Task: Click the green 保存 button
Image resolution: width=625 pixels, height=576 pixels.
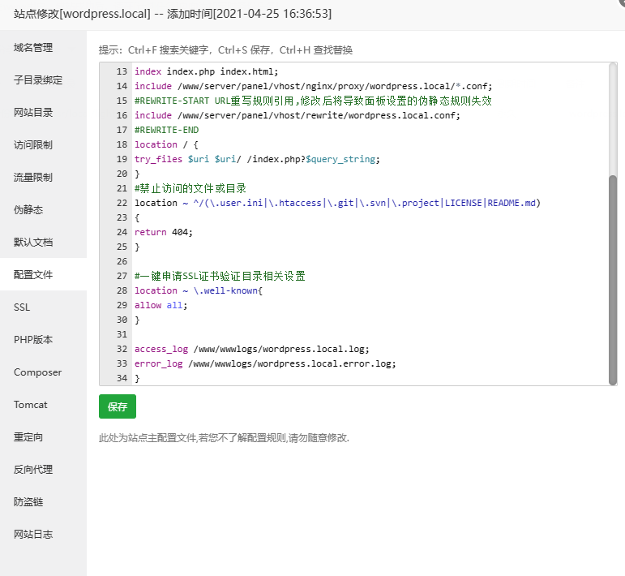Action: pyautogui.click(x=118, y=406)
